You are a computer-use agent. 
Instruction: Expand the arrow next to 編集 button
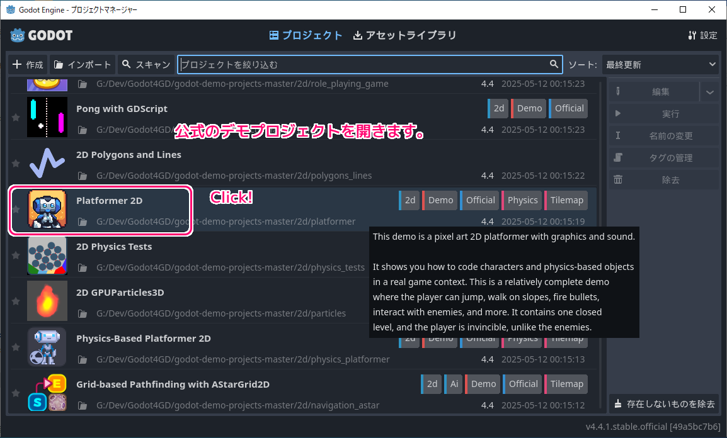pyautogui.click(x=710, y=92)
